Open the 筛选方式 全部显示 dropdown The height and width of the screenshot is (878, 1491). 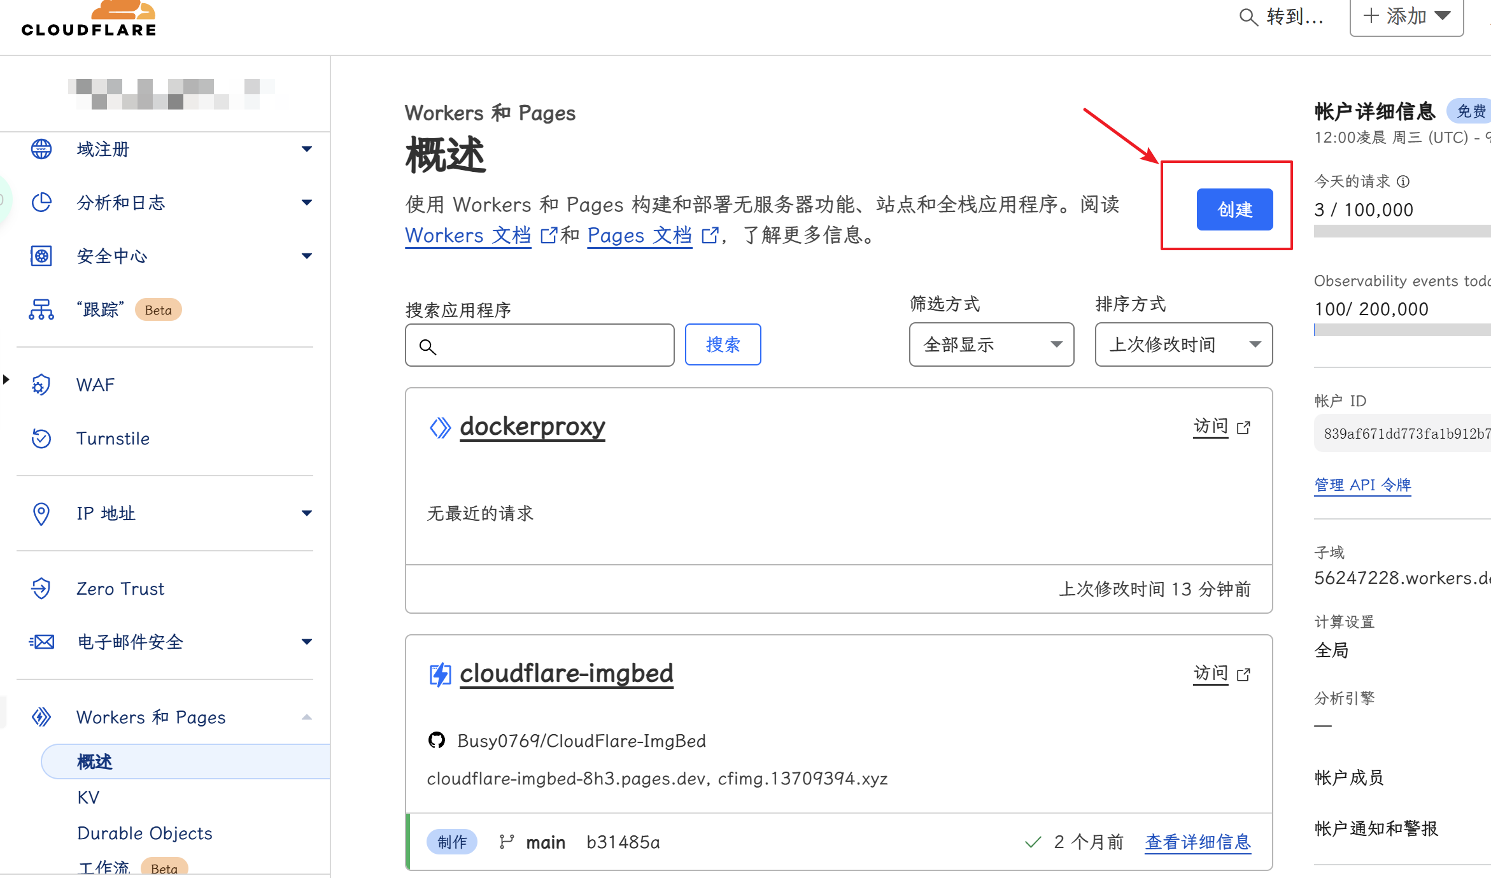tap(991, 344)
